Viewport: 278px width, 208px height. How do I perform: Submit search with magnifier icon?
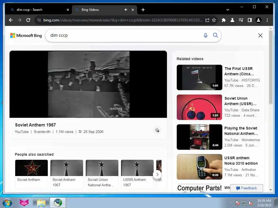coord(215,35)
